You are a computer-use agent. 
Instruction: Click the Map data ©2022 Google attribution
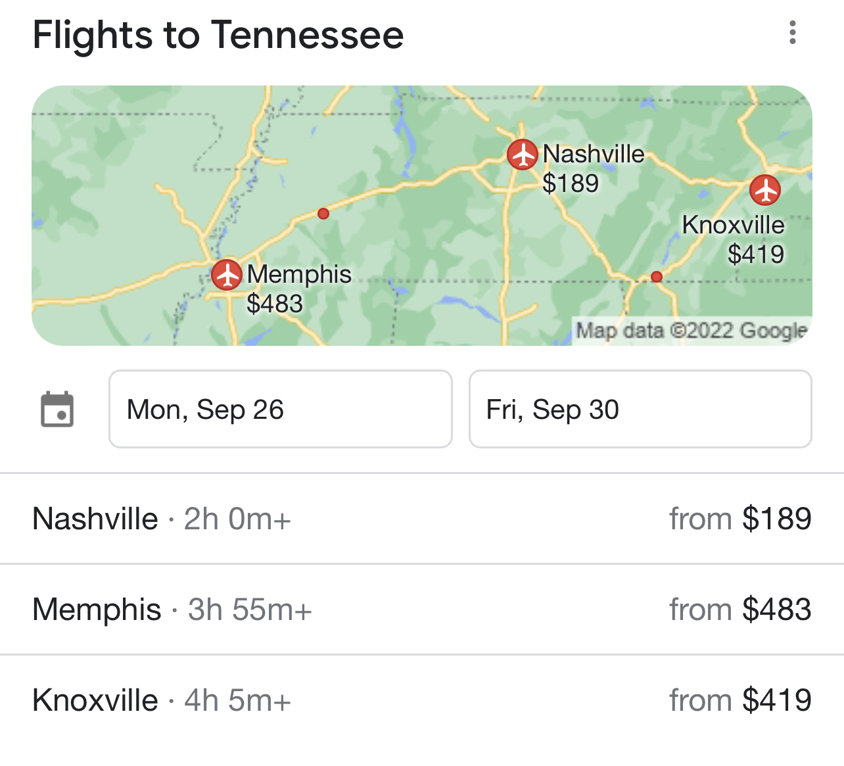(692, 330)
